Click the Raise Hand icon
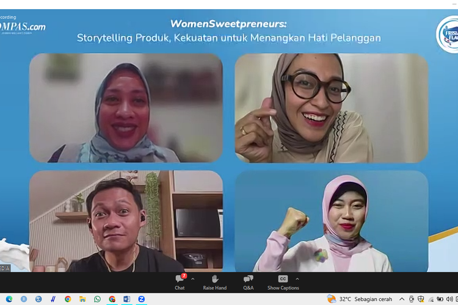The image size is (458, 305). pyautogui.click(x=214, y=281)
